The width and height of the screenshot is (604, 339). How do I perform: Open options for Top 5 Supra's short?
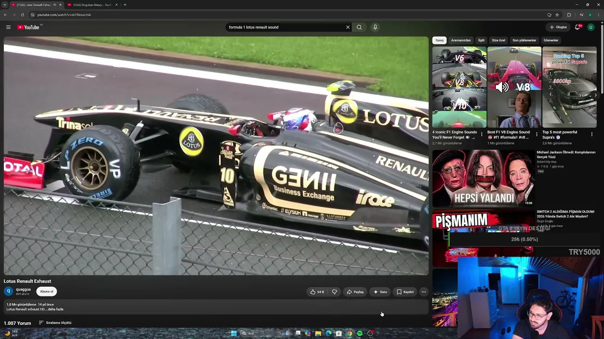592,134
